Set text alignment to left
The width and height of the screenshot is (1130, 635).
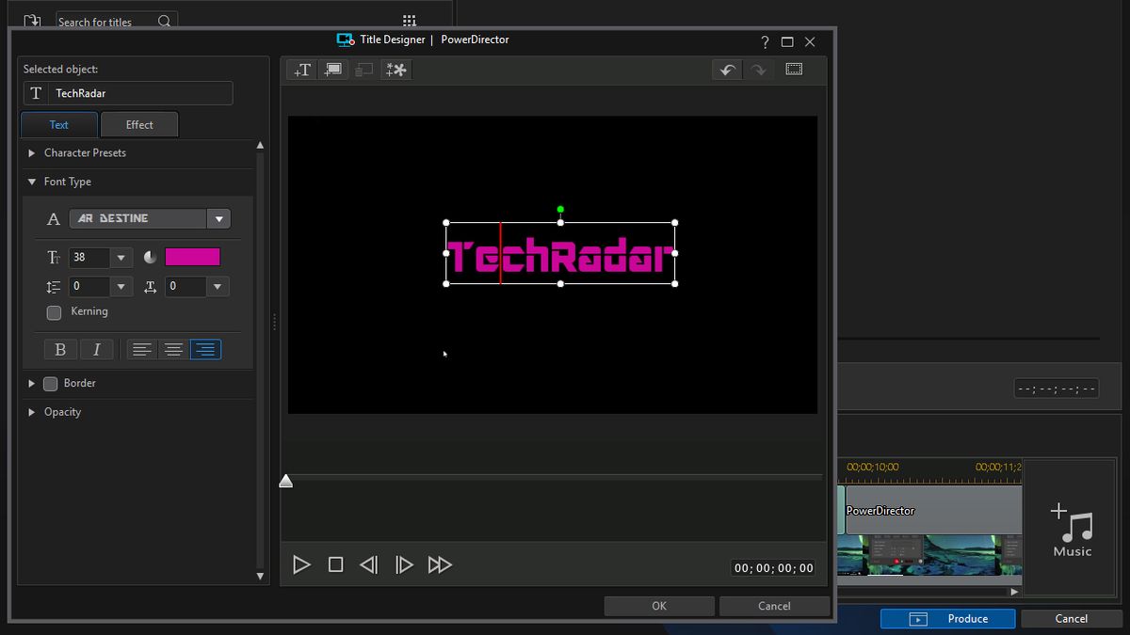click(x=141, y=349)
